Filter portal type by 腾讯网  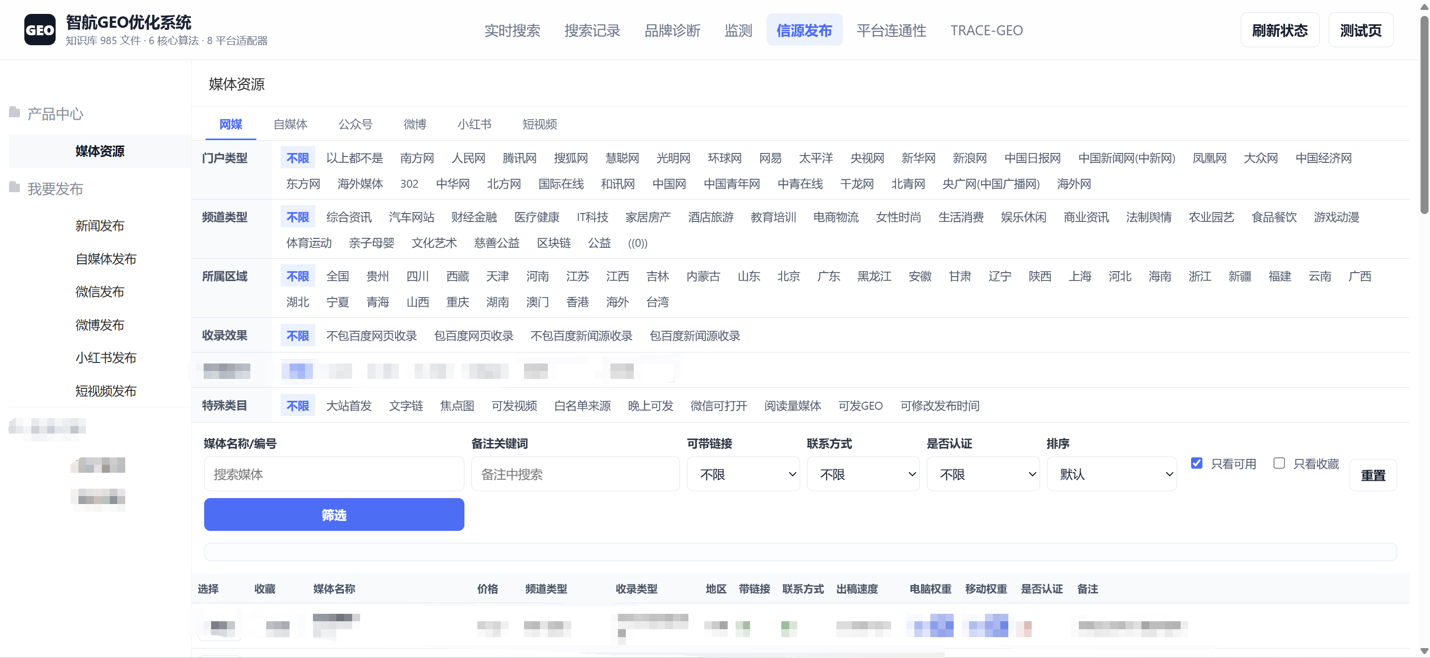[519, 157]
